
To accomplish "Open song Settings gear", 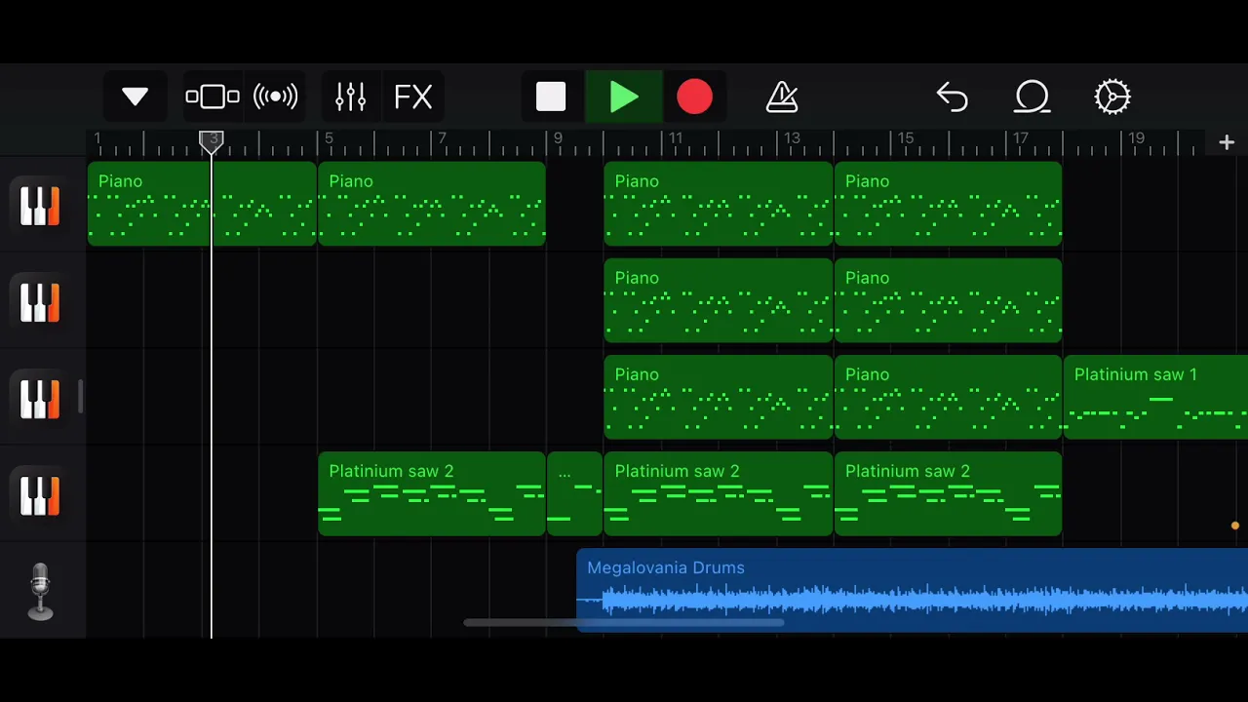I will tap(1112, 97).
